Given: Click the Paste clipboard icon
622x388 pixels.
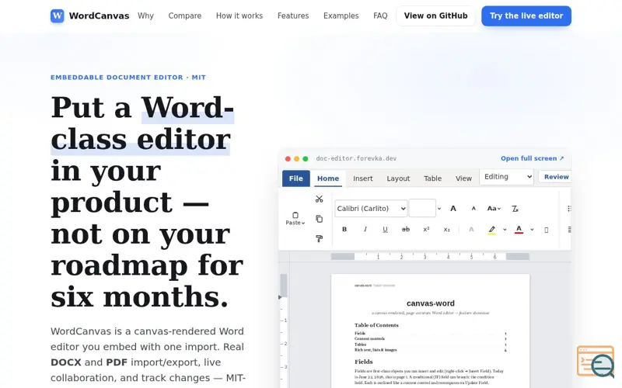Looking at the screenshot, I should pos(295,215).
